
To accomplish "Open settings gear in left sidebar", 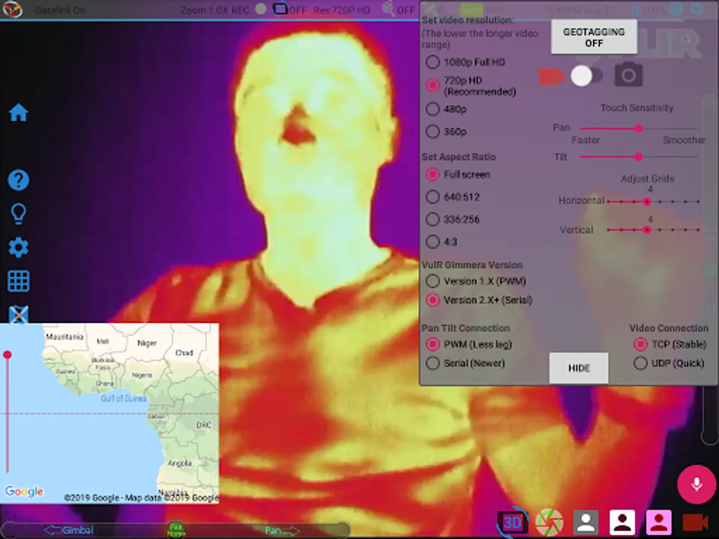I will [19, 247].
